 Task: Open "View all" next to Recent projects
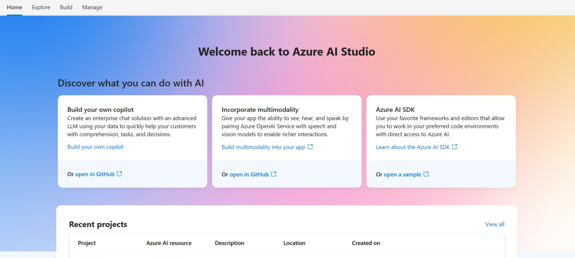[x=495, y=224]
